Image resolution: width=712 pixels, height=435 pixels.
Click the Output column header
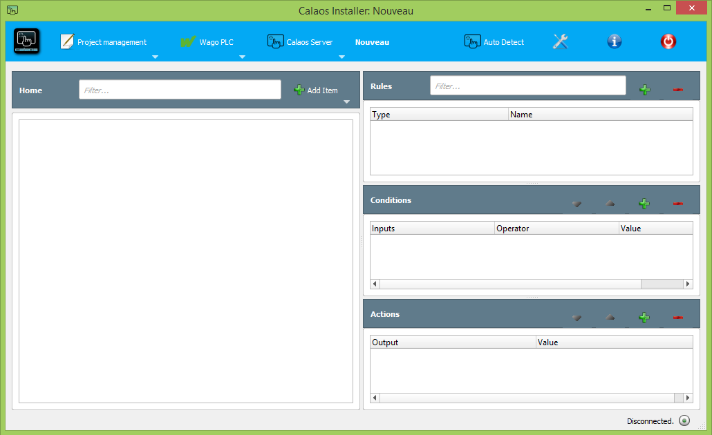[453, 342]
